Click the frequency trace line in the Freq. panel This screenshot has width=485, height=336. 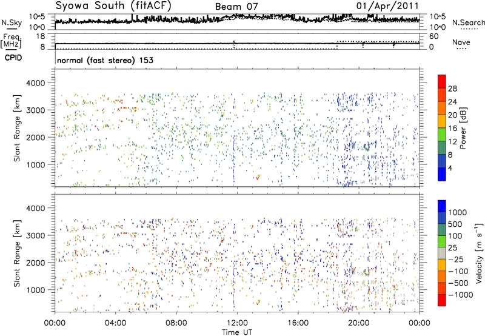click(237, 44)
